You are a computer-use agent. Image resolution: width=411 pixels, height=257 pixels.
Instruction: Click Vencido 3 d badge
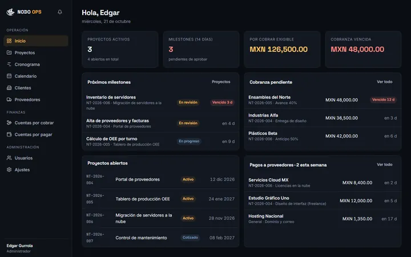coord(222,102)
